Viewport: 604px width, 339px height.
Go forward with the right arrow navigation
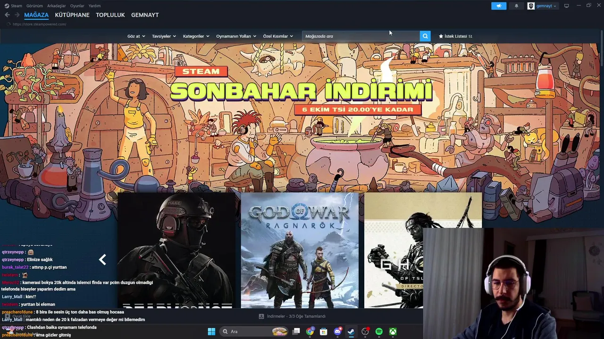click(x=17, y=15)
